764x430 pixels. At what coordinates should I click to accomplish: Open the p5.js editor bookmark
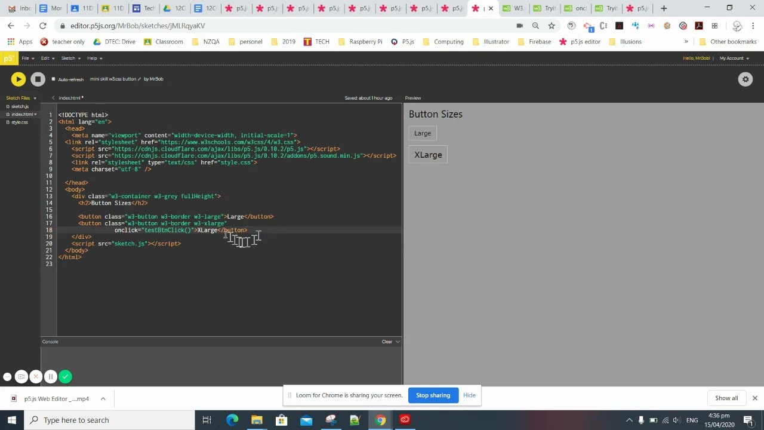tap(580, 42)
